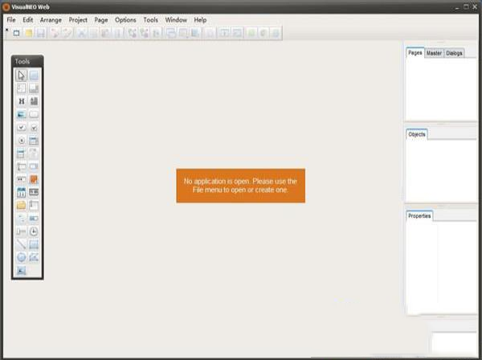
Task: Select the clock Timer tool
Action: [x=34, y=231]
